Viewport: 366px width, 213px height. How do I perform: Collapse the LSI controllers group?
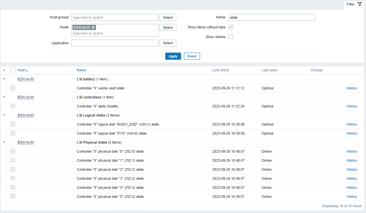click(x=4, y=97)
